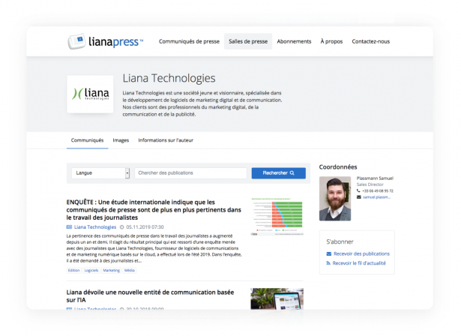Click the samuel.plassm email link
The image size is (461, 336).
tap(376, 197)
